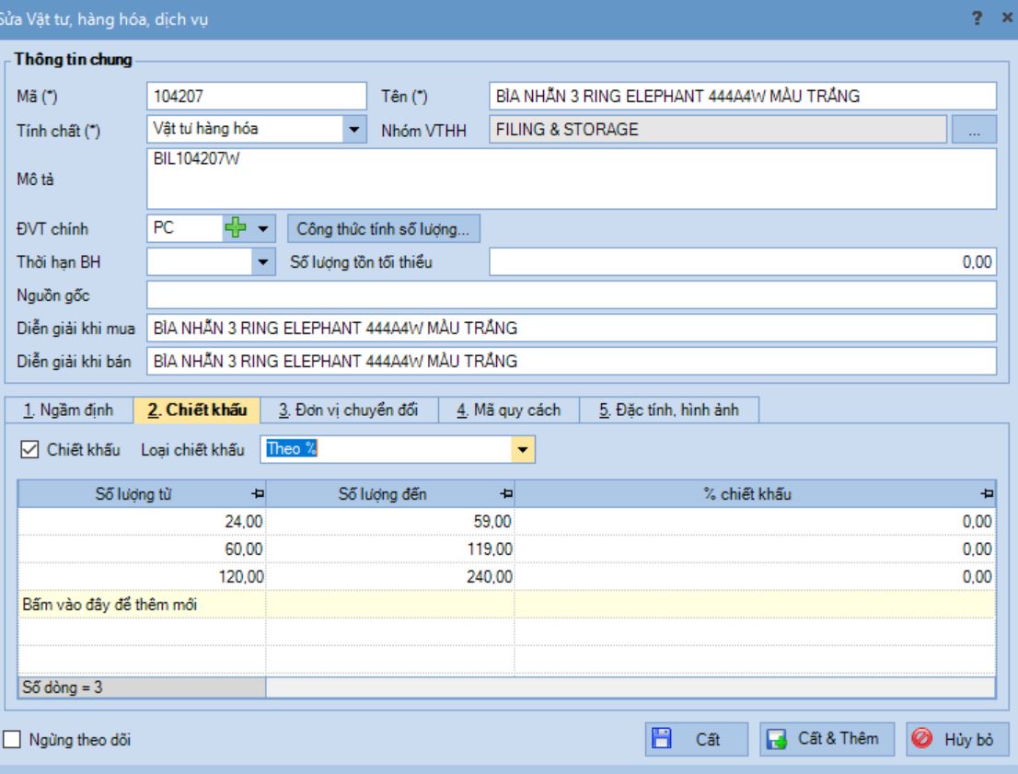Viewport: 1018px width, 774px height.
Task: Click the Tên field with product name
Action: tap(743, 96)
